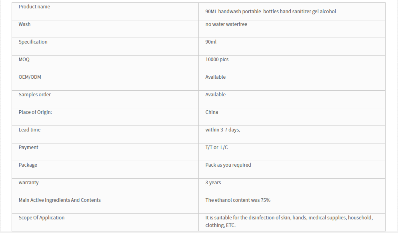The width and height of the screenshot is (398, 233).
Task: Click the Product name label cell
Action: point(105,12)
